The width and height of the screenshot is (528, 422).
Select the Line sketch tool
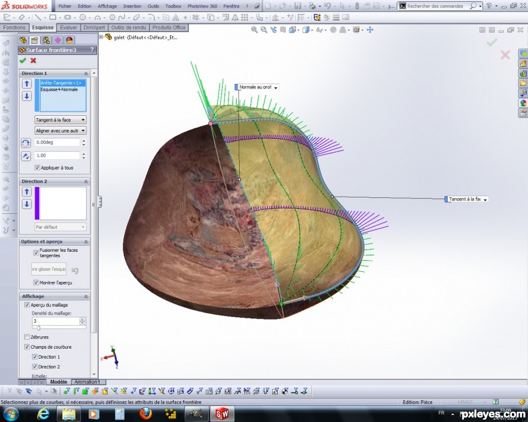38,17
